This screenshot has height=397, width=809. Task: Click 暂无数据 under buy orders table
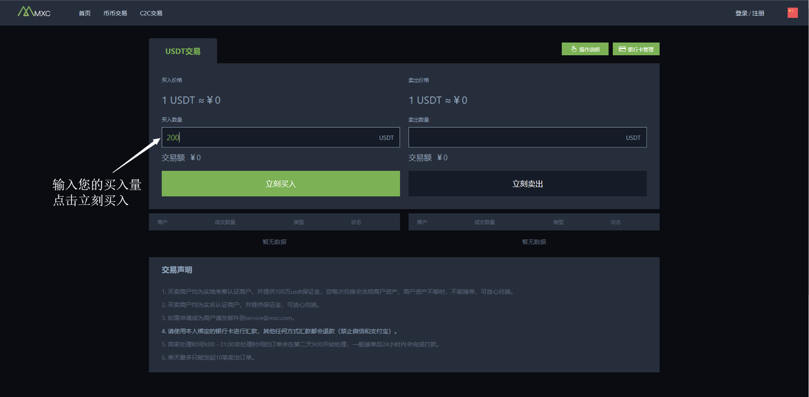click(274, 242)
